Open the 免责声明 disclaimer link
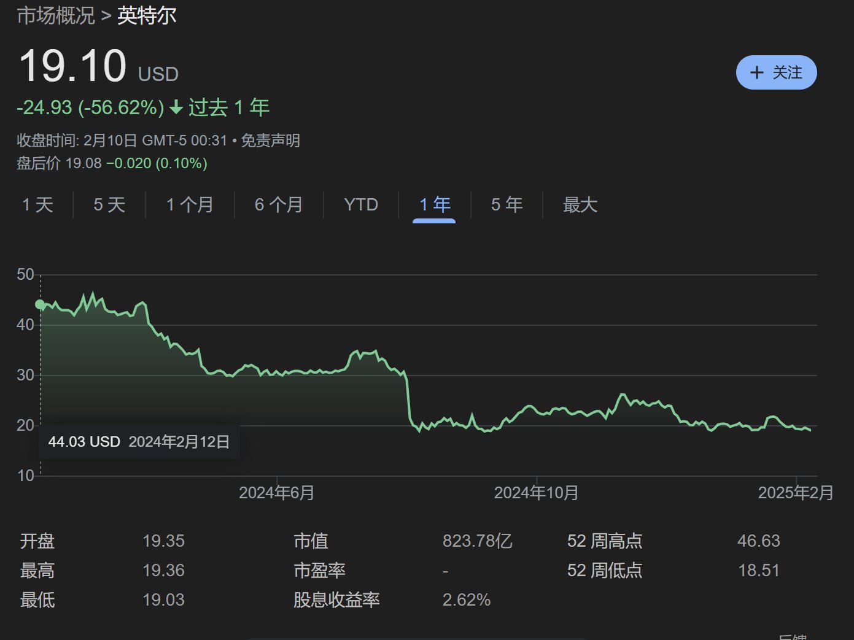Screen dimensions: 854x640 (x=270, y=141)
